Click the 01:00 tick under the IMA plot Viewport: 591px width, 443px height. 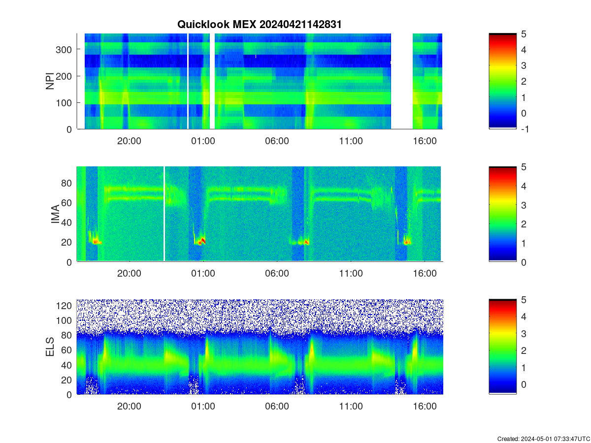coord(203,274)
